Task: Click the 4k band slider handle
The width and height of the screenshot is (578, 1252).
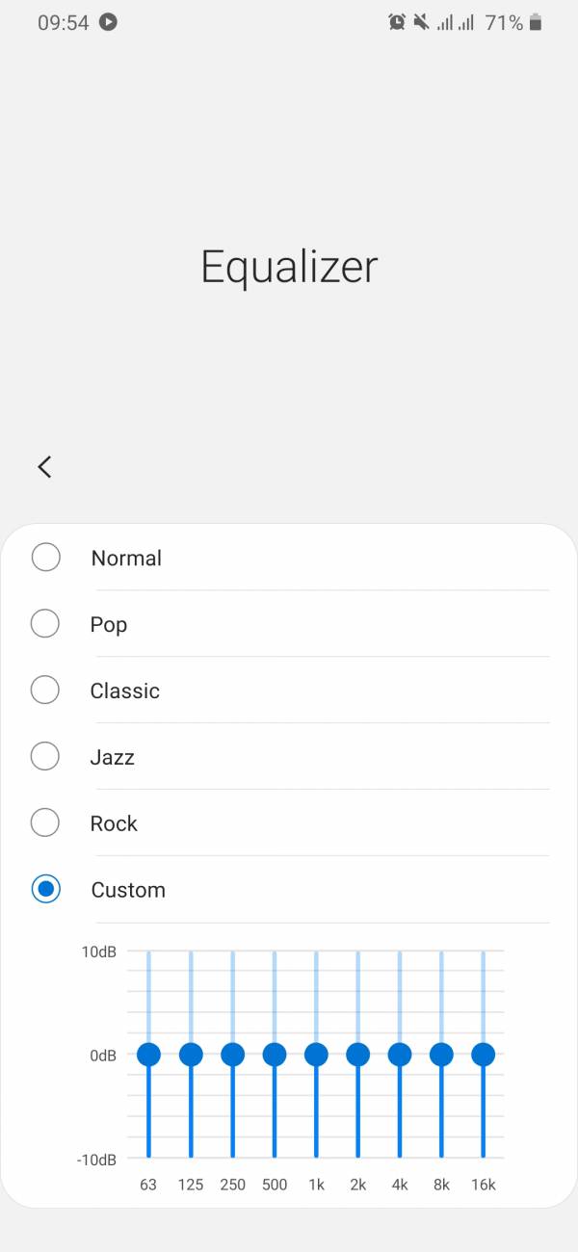Action: [400, 1055]
